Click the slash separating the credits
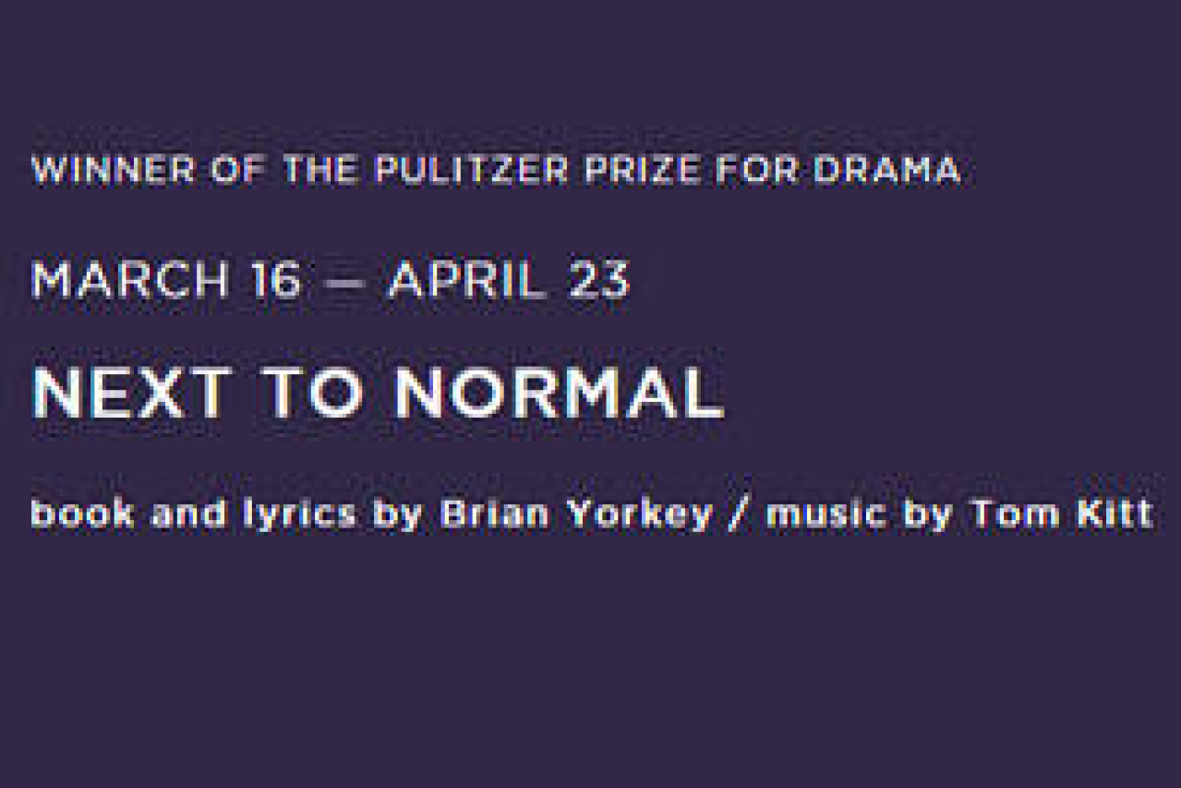This screenshot has width=1181, height=788. [x=738, y=515]
